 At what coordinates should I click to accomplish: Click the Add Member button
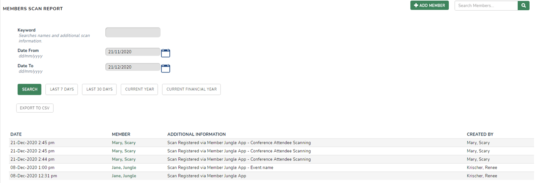point(429,6)
